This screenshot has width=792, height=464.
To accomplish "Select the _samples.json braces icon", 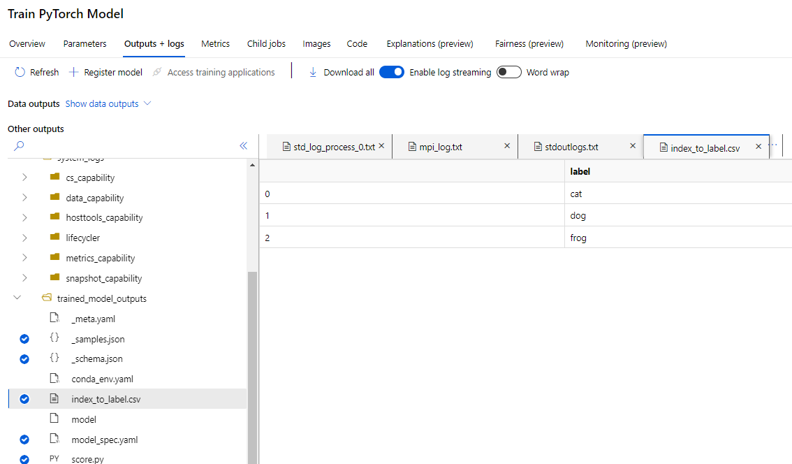I will [54, 338].
